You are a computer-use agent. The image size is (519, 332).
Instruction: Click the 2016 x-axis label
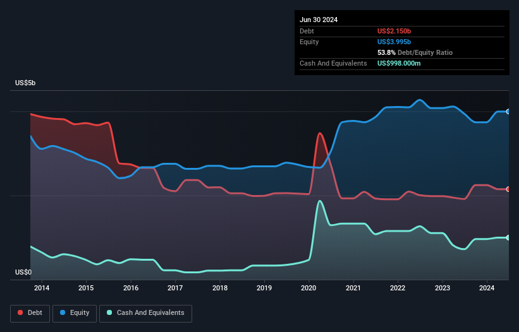pyautogui.click(x=131, y=288)
